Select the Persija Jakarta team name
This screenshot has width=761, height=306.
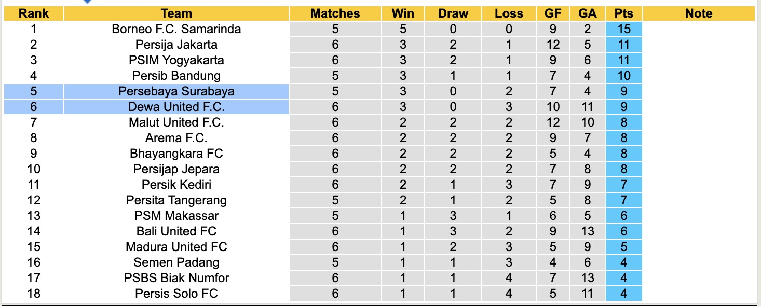click(176, 45)
